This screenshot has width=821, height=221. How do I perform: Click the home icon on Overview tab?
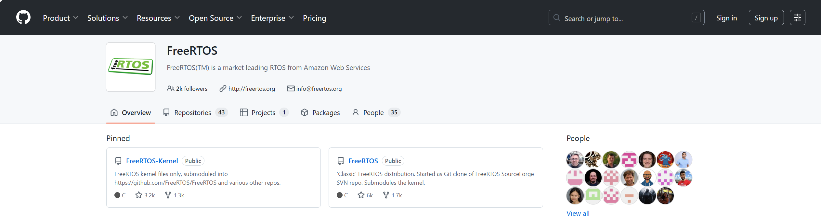point(114,112)
